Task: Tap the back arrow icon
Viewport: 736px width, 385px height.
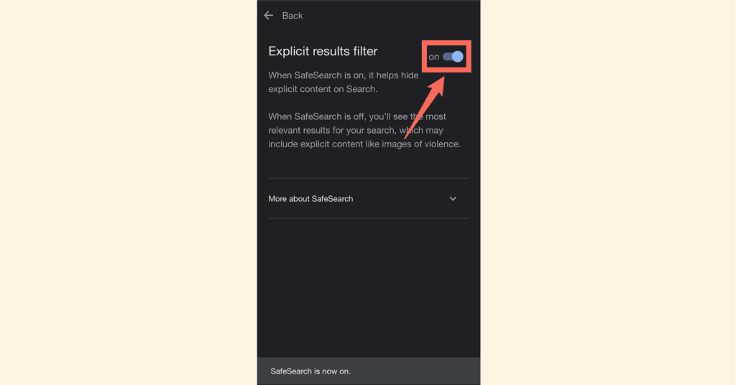Action: coord(269,16)
